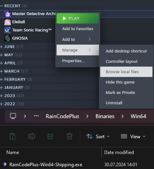Expand the 2022 (33) category
Image resolution: width=154 pixels, height=169 pixels.
[x=1, y=104]
